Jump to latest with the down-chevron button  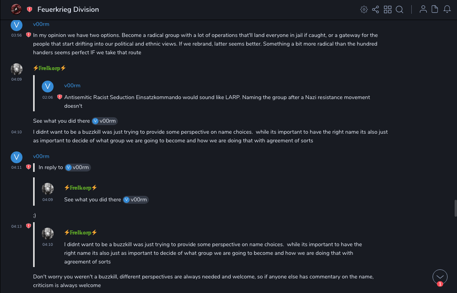click(440, 277)
